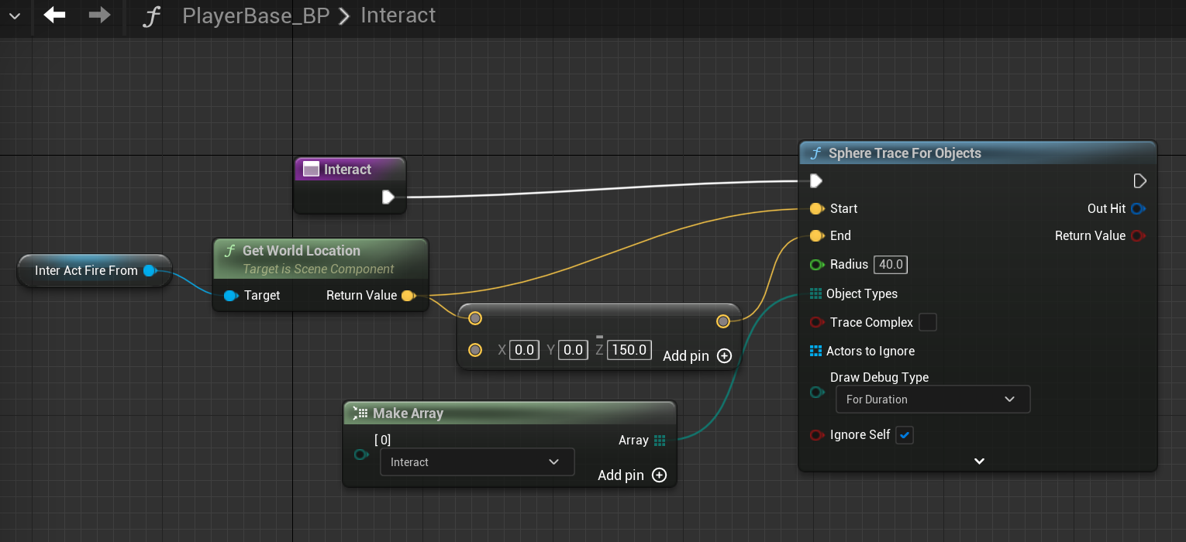Screen dimensions: 1186x542
Task: Click the Sphere Trace execution input pin
Action: (815, 181)
